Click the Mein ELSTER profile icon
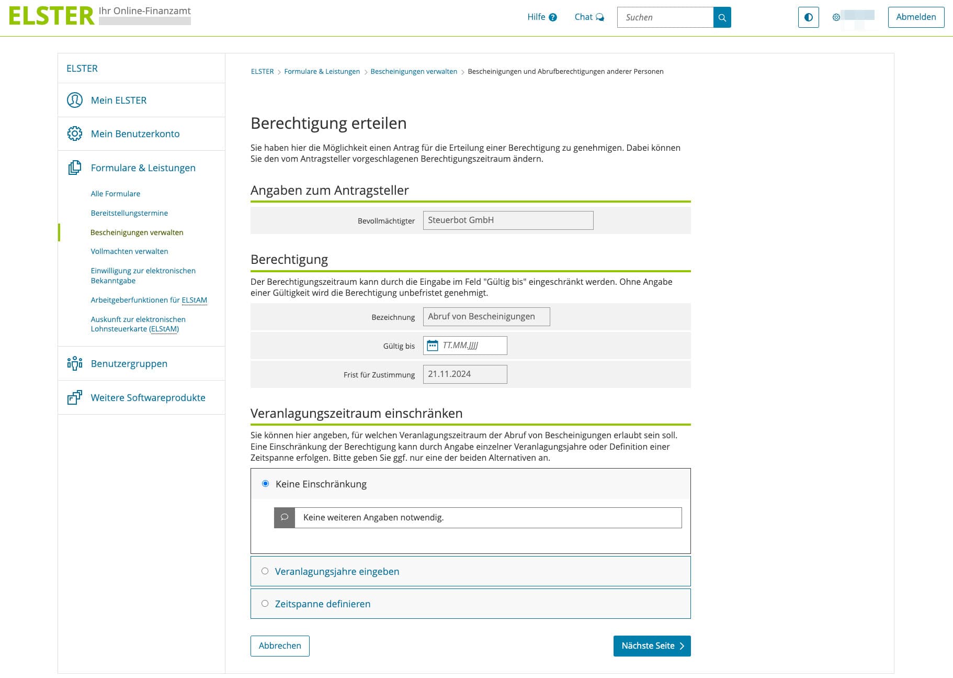Image resolution: width=953 pixels, height=678 pixels. [x=75, y=100]
